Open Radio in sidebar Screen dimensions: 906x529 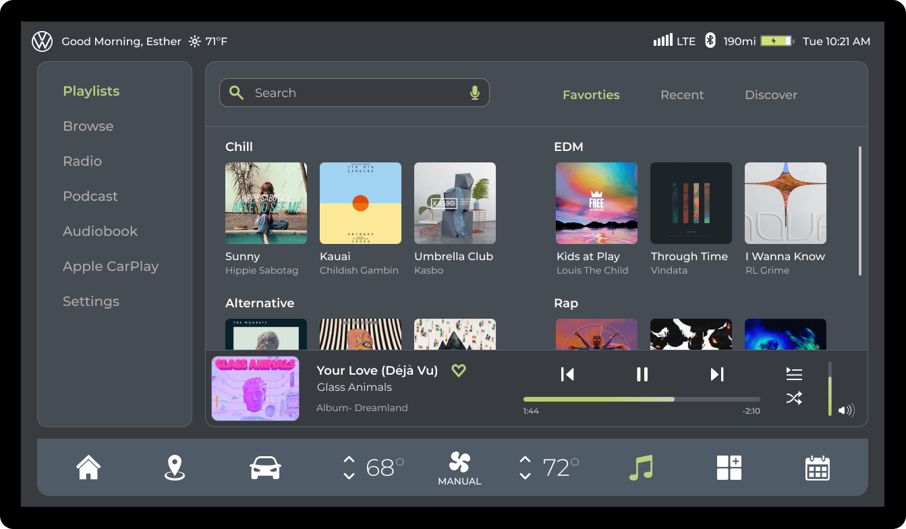[82, 161]
